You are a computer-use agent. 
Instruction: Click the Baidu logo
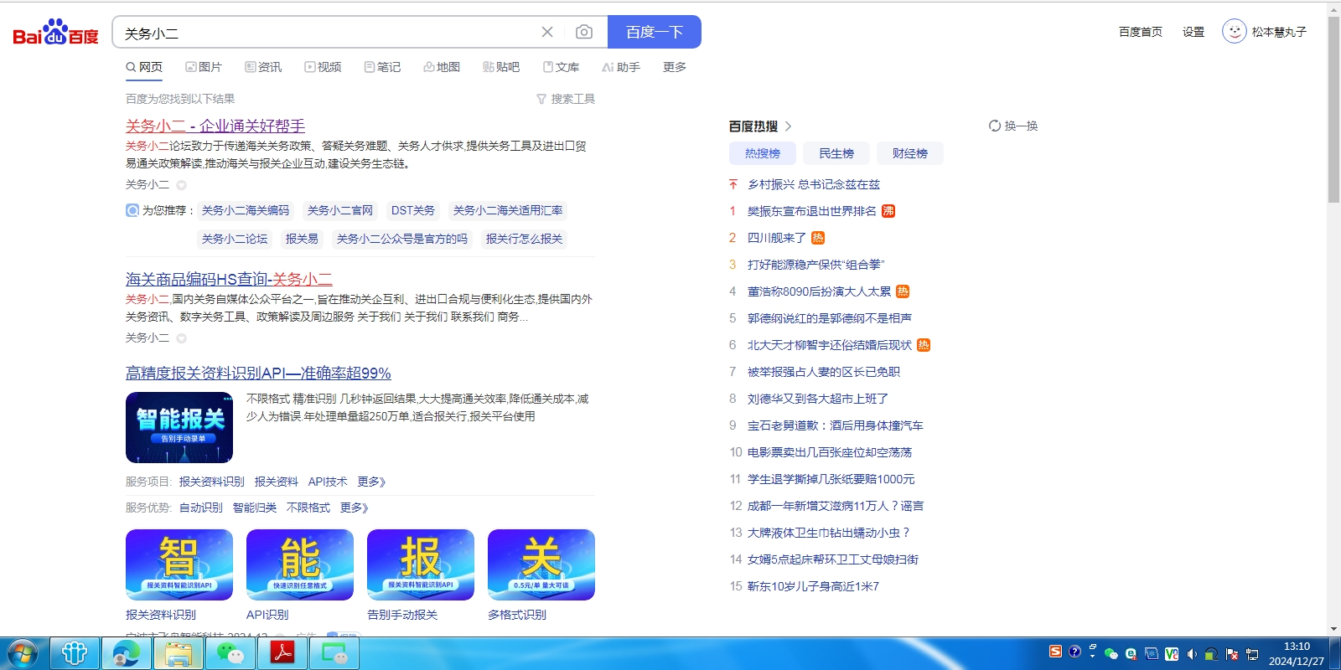(x=55, y=32)
